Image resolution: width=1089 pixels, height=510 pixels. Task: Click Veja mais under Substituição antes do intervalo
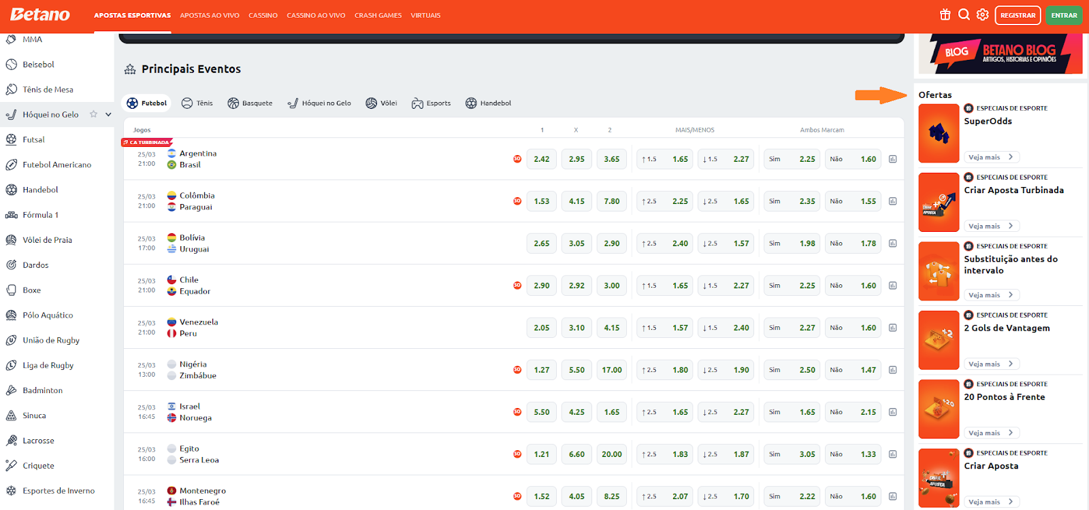(x=992, y=295)
